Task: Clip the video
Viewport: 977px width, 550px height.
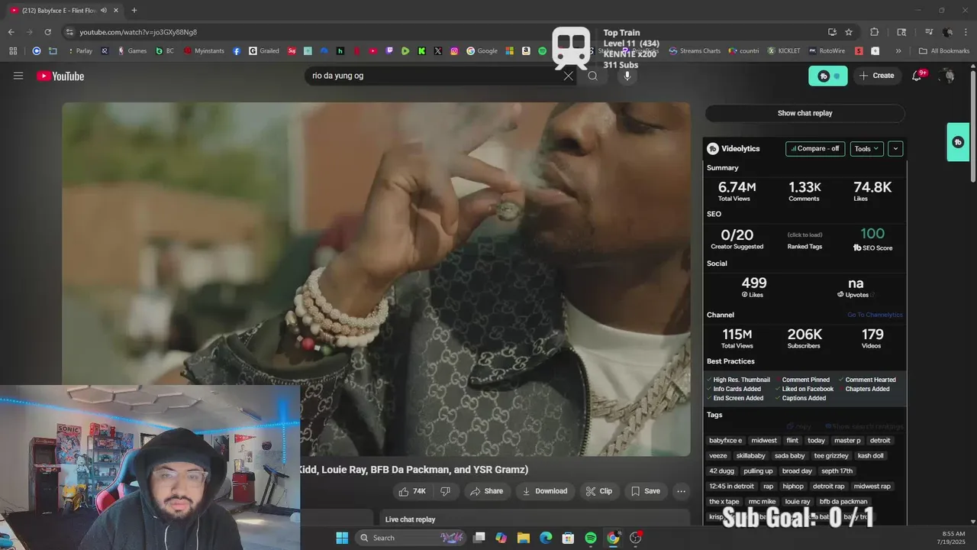Action: [599, 491]
